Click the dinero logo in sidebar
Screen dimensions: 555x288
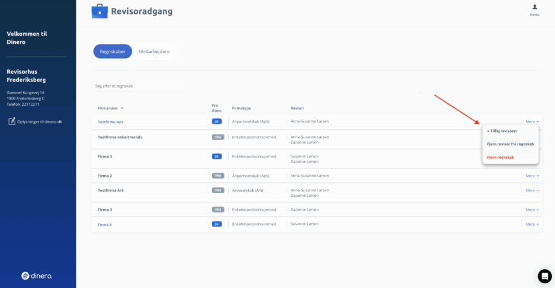pyautogui.click(x=37, y=275)
